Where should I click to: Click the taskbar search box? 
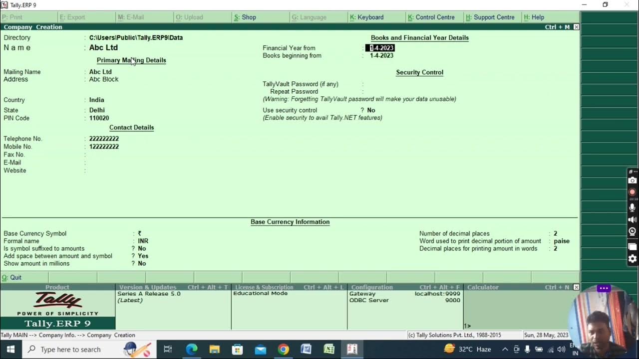90,350
